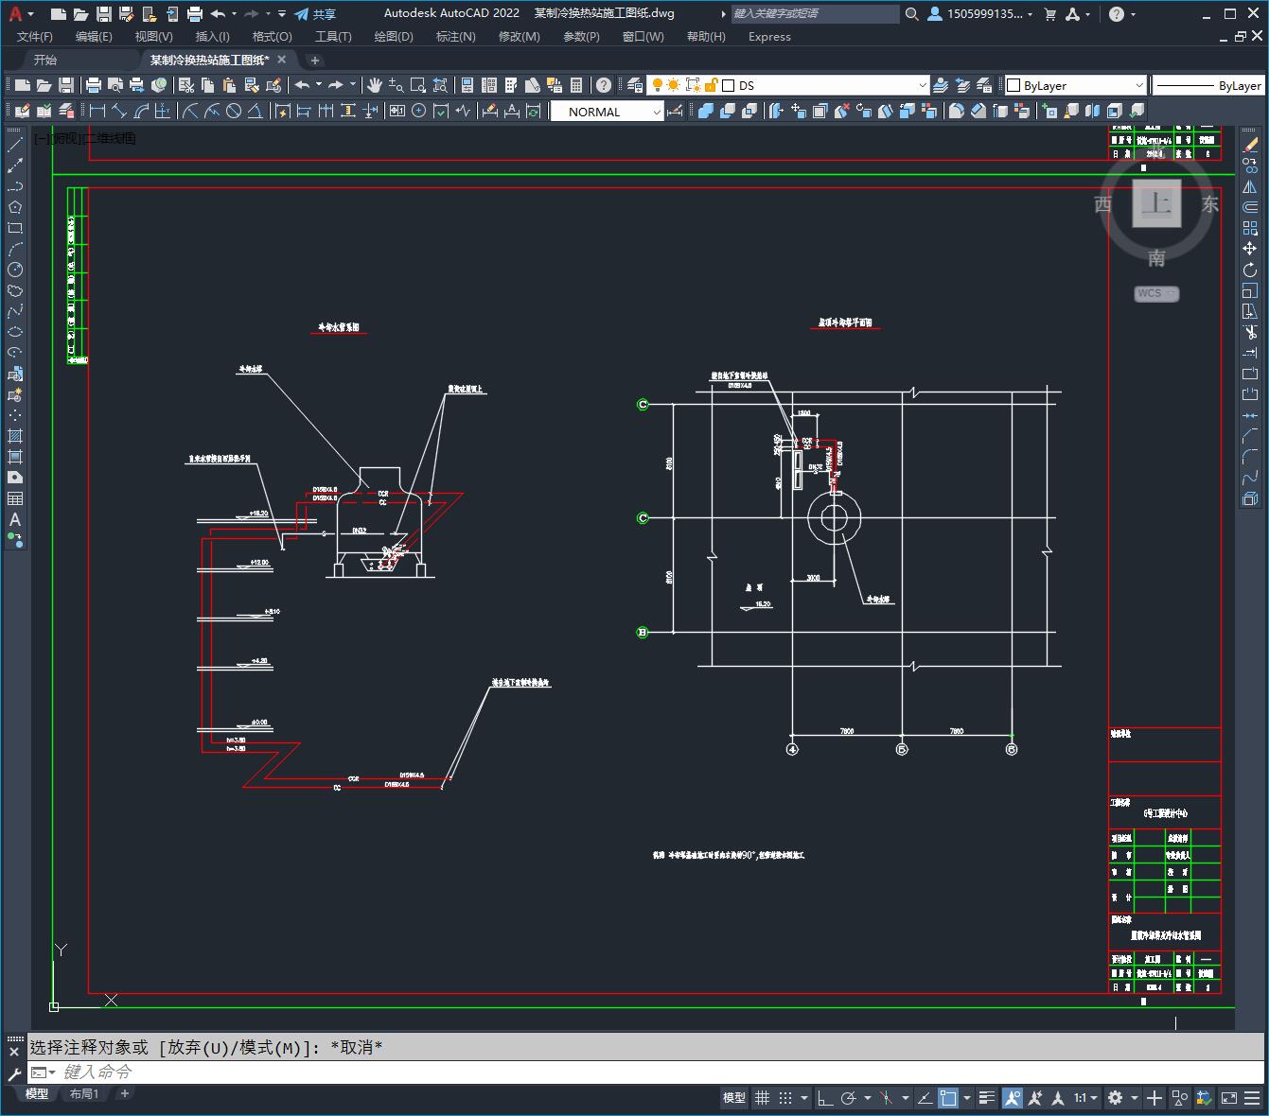Select the Trim scissors tool
Image resolution: width=1269 pixels, height=1116 pixels.
pos(1250,332)
